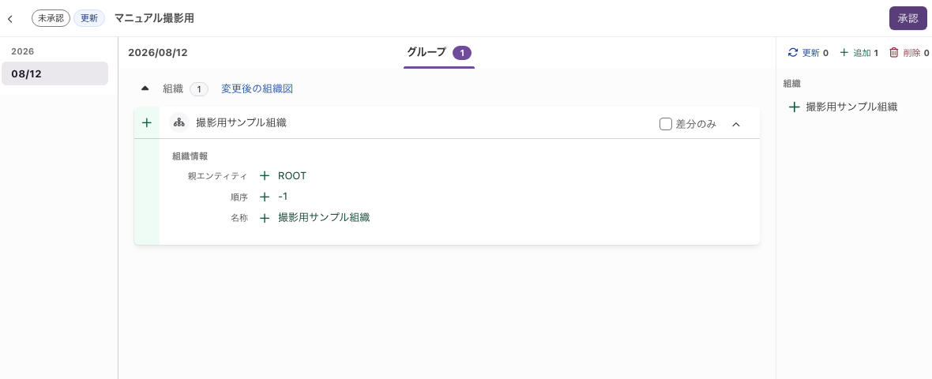
Task: Click the 名称 field label
Action: coord(239,218)
